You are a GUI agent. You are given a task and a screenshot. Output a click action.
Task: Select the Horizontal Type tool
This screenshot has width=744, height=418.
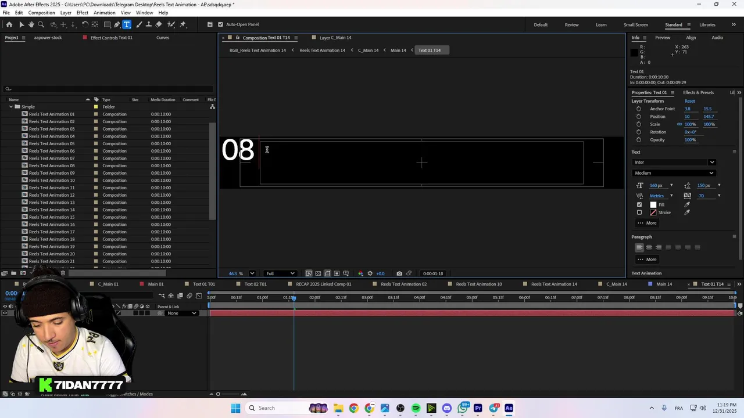tap(127, 24)
